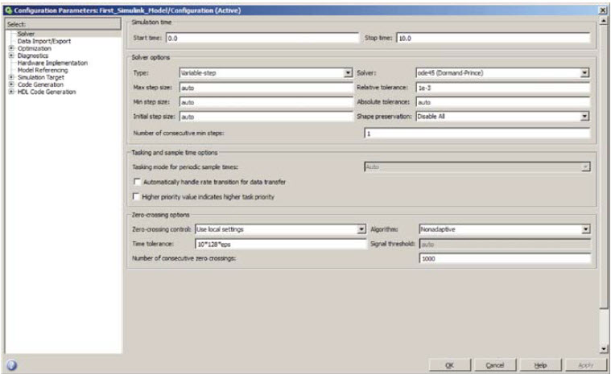The height and width of the screenshot is (374, 611).
Task: Click the Stop time field
Action: click(493, 38)
